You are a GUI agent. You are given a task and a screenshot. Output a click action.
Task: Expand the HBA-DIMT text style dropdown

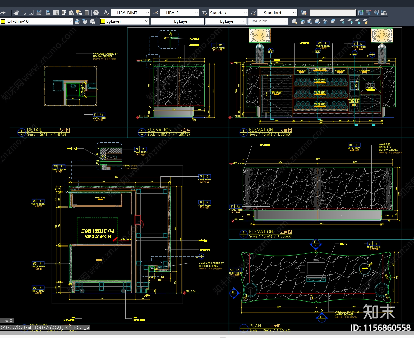tap(148, 13)
